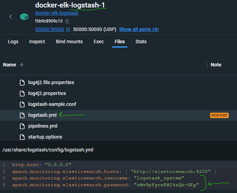Open the Stats tab
This screenshot has width=237, height=193.
point(141,42)
